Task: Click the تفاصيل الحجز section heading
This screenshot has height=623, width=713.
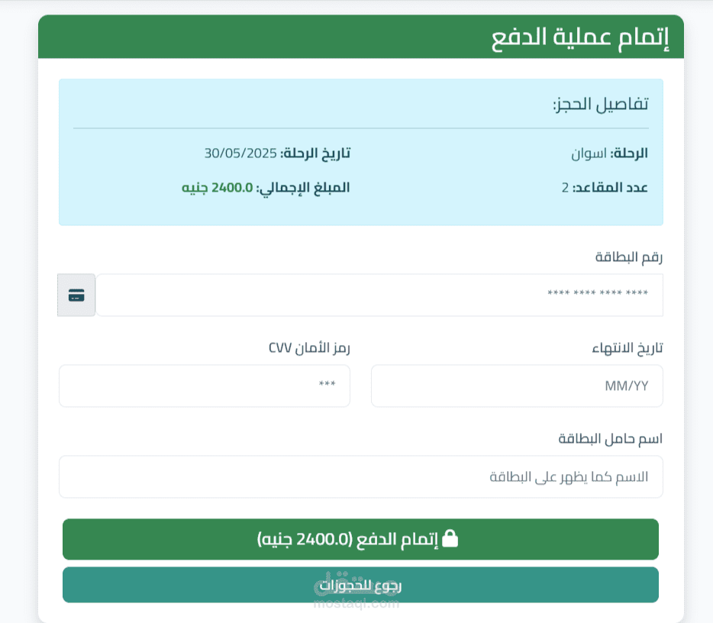Action: point(601,104)
